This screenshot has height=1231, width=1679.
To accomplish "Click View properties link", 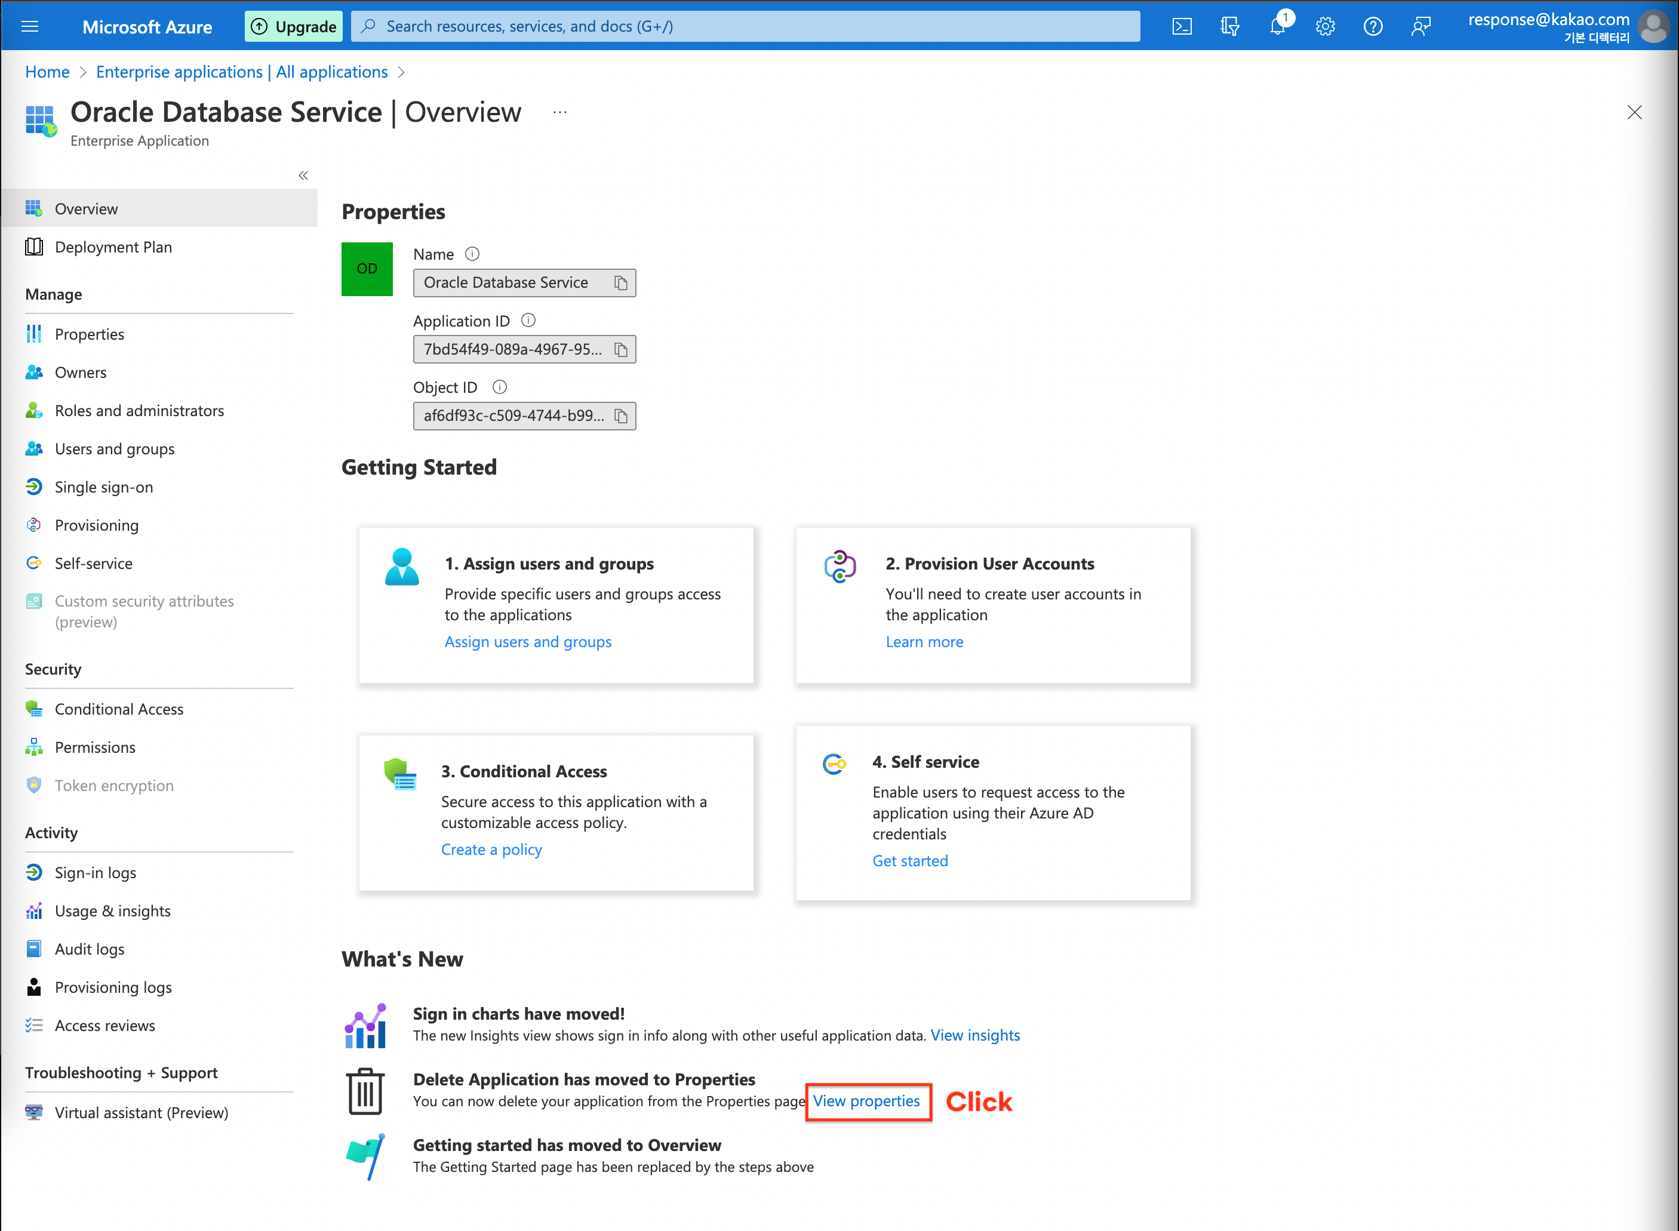I will tap(866, 1101).
